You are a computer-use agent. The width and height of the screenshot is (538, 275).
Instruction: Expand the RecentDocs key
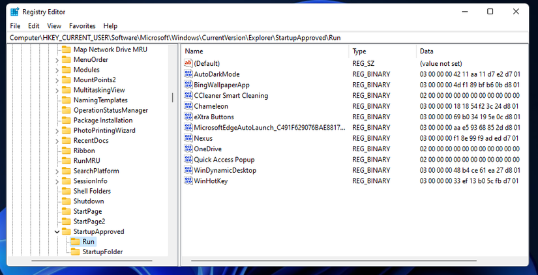click(57, 141)
